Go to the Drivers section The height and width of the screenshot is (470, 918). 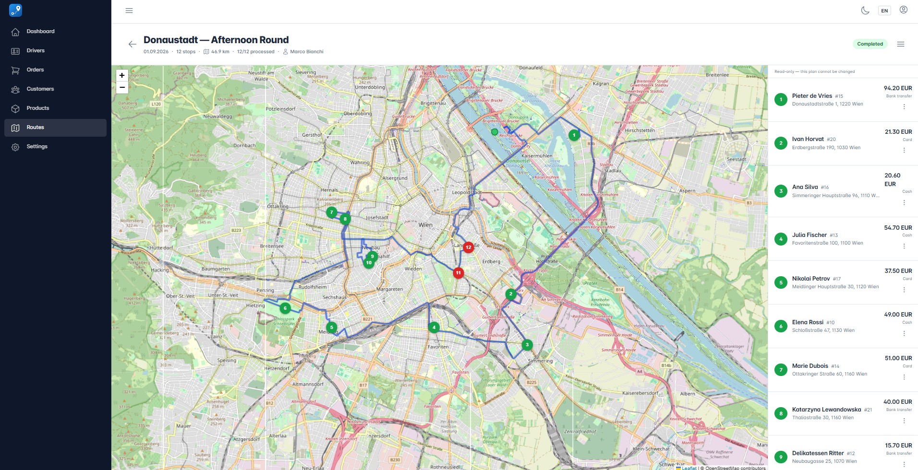point(55,51)
